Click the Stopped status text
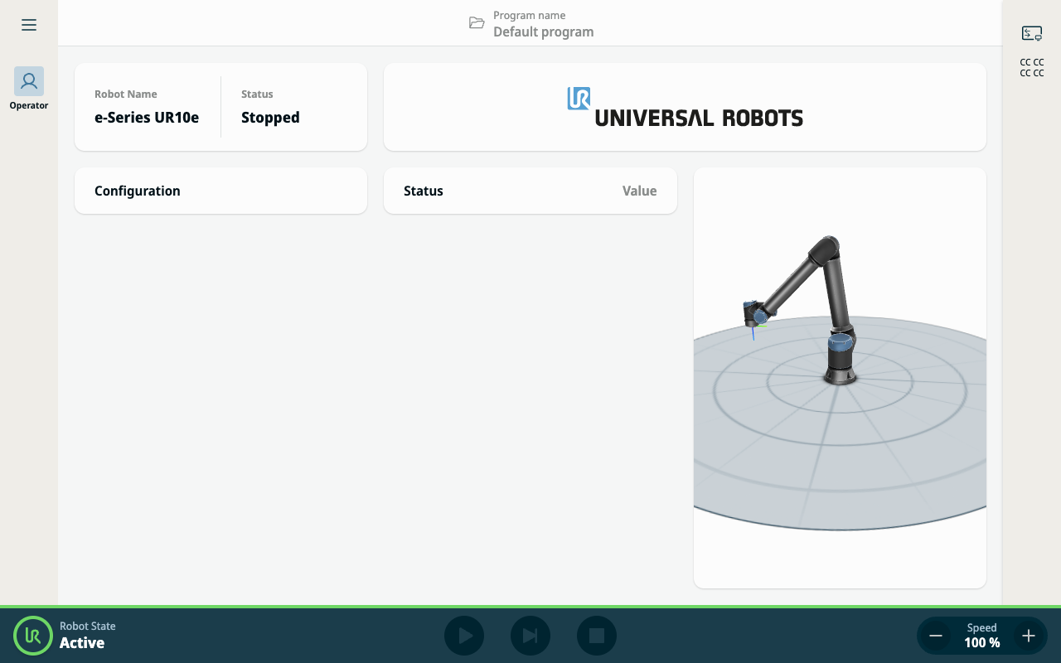Image resolution: width=1061 pixels, height=663 pixels. point(270,117)
